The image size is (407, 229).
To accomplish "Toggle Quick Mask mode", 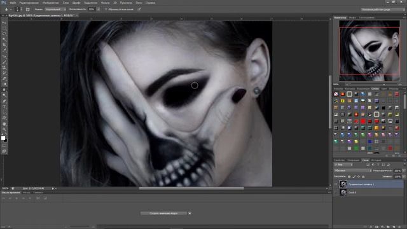I will click(x=4, y=146).
